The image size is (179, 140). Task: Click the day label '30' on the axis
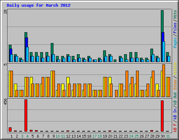163,136
